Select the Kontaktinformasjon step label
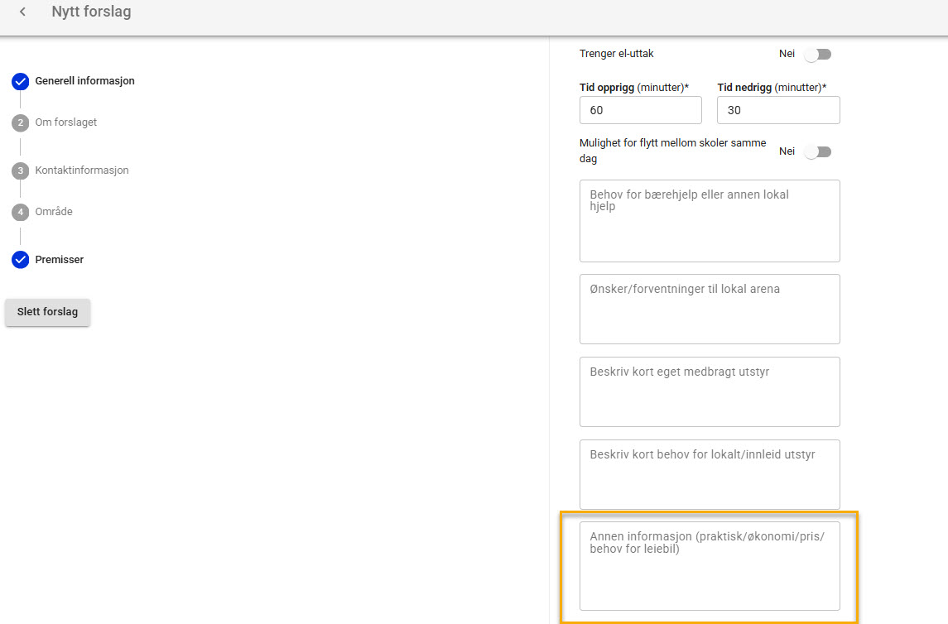The image size is (948, 624). tap(82, 170)
